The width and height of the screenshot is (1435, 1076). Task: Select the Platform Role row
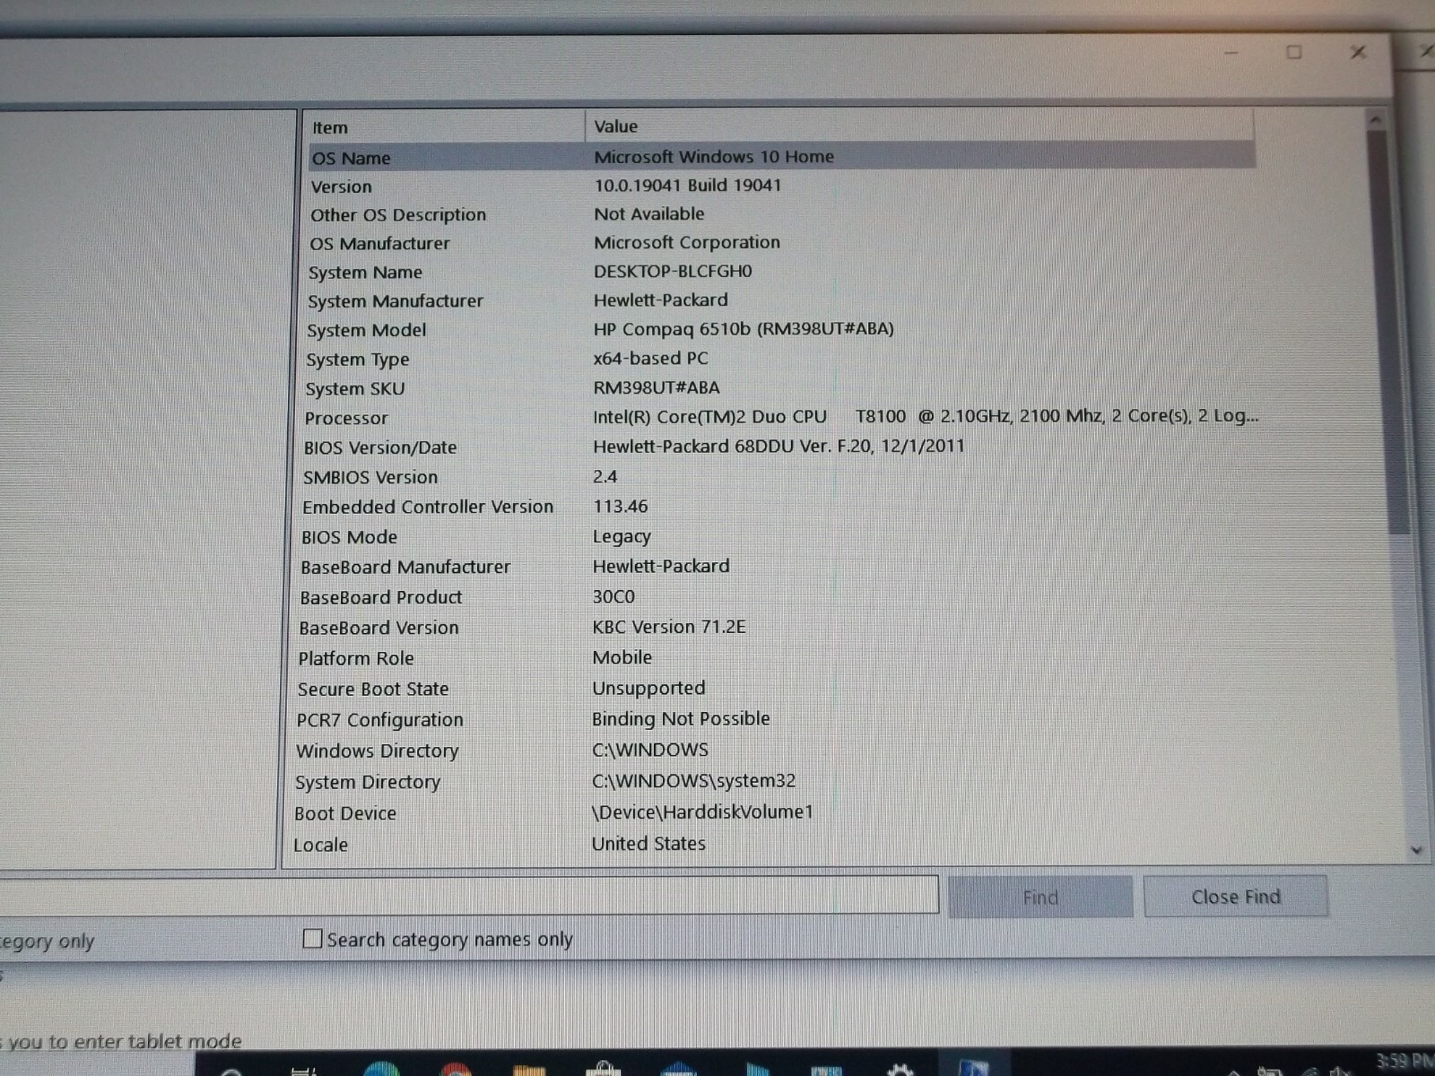click(x=781, y=658)
